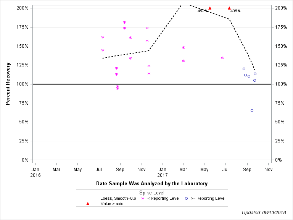Click the '405%' data label
The image size is (293, 220).
coord(235,11)
